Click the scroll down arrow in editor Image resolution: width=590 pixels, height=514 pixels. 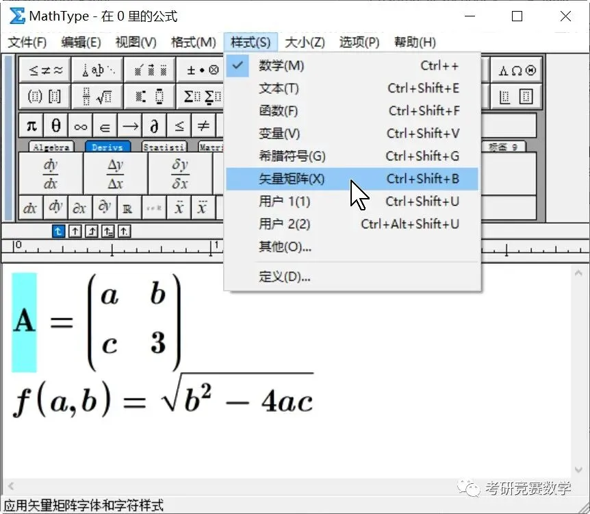578,469
